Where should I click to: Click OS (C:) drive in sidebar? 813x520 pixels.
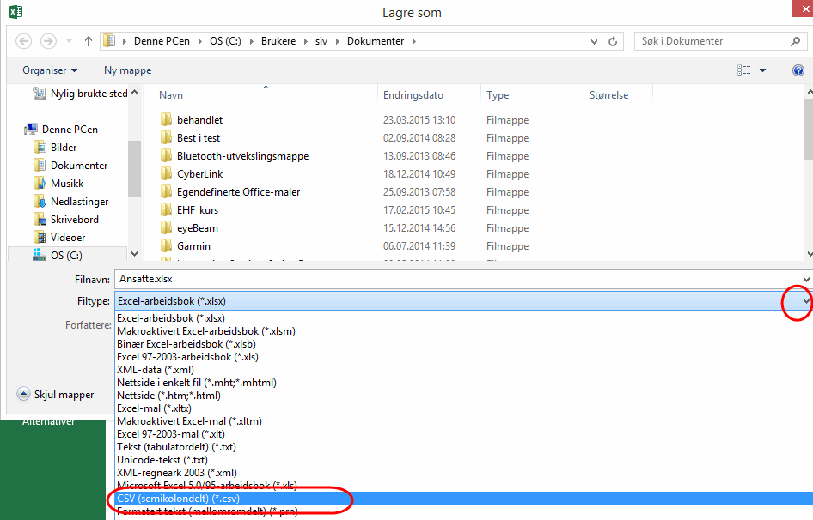(x=66, y=255)
